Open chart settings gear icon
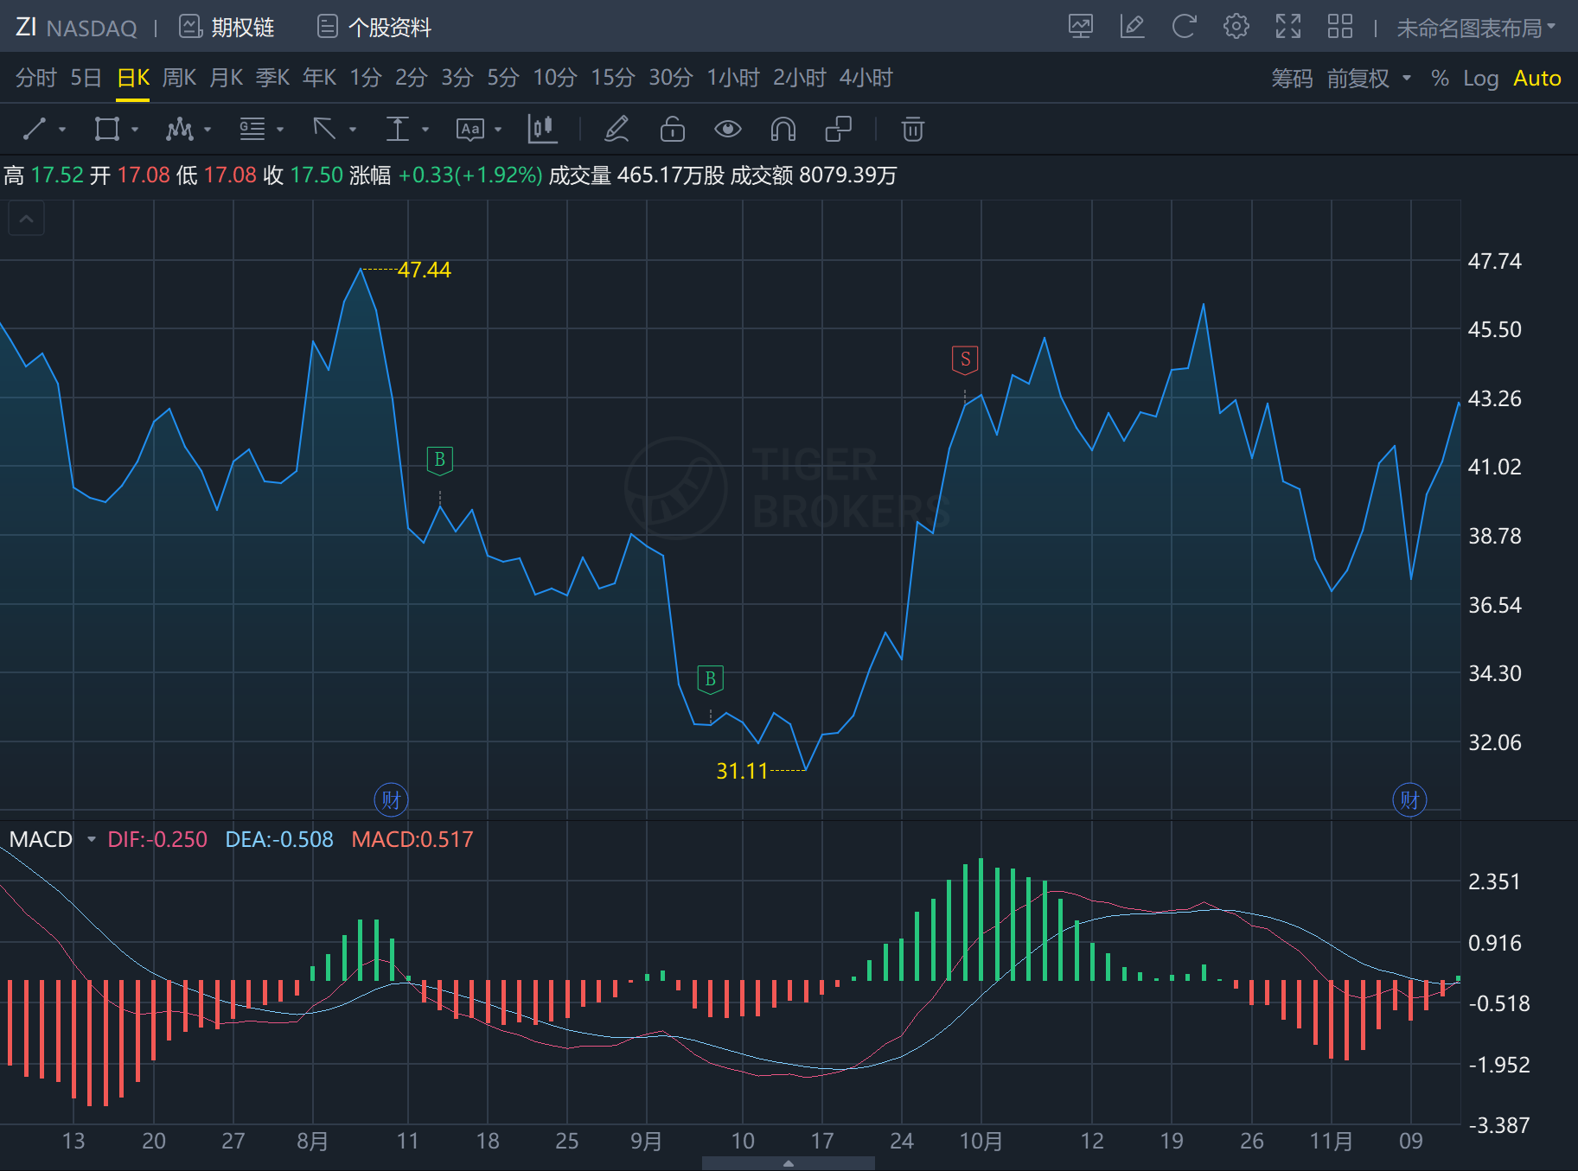This screenshot has height=1171, width=1578. click(x=1236, y=27)
